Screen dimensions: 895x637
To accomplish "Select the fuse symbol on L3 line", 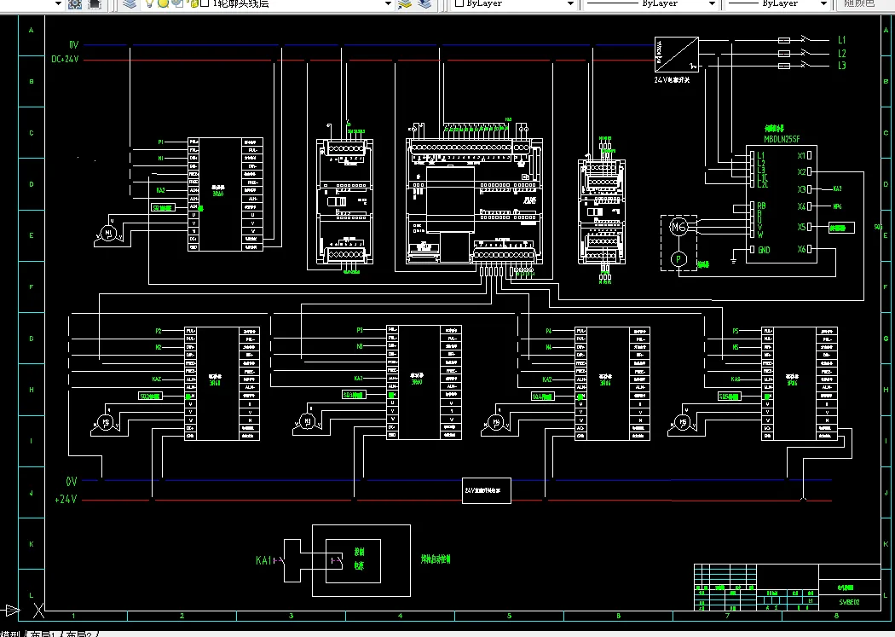I will [x=784, y=67].
